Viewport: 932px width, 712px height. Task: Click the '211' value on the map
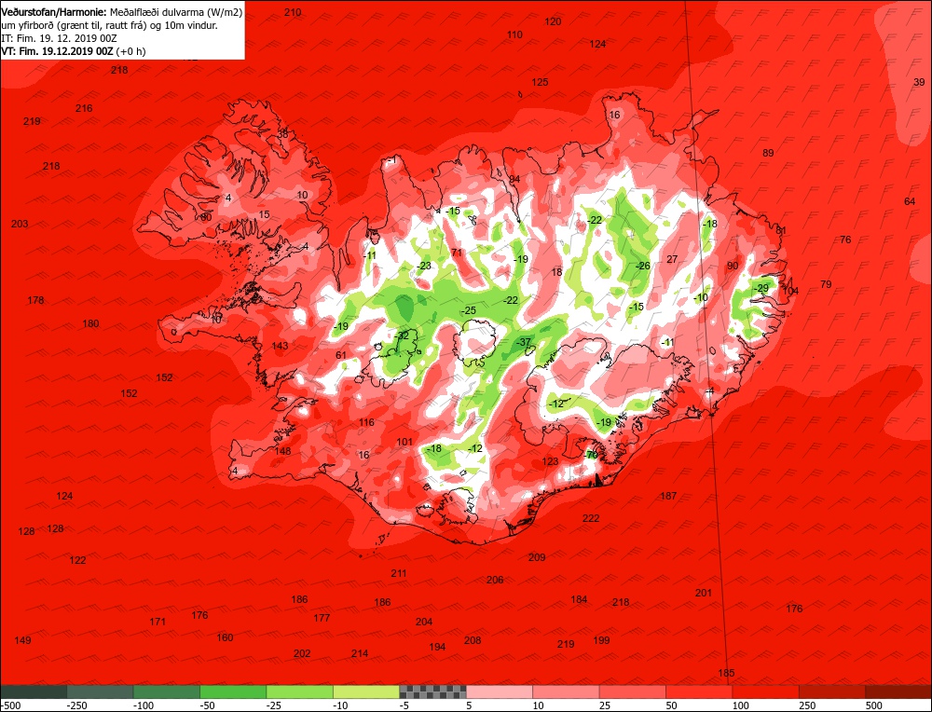(x=399, y=573)
